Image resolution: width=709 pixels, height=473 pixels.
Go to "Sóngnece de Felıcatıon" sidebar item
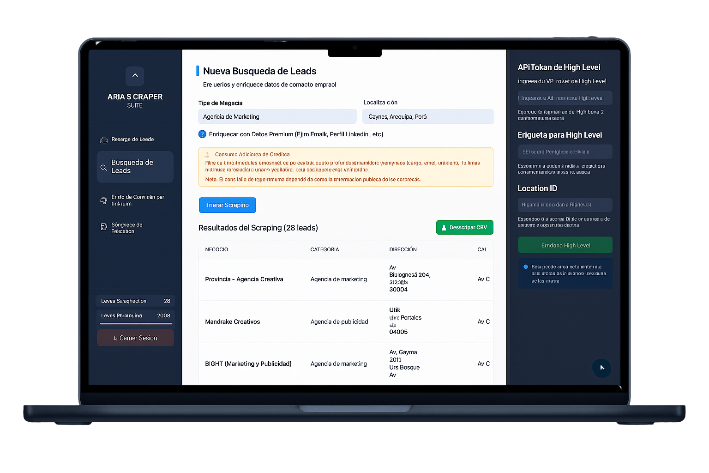click(122, 228)
